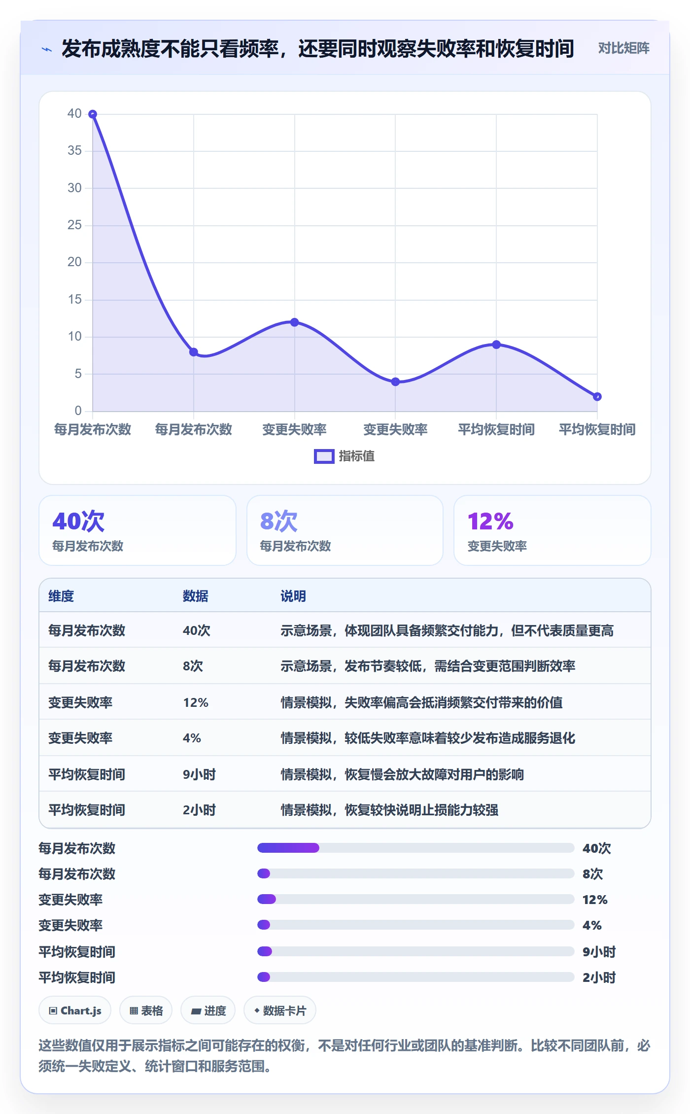Viewport: 690px width, 1114px height.
Task: Click the 2小时 progress bar
Action: point(415,977)
